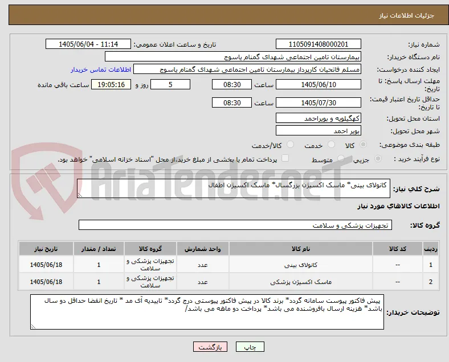Click the remaining time field 19:05:16

111,84
